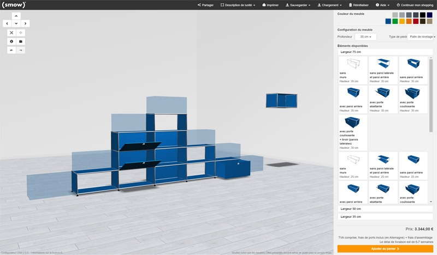Viewport: 437px width, 255px height.
Task: Click Continuer mon shopping link
Action: [415, 5]
